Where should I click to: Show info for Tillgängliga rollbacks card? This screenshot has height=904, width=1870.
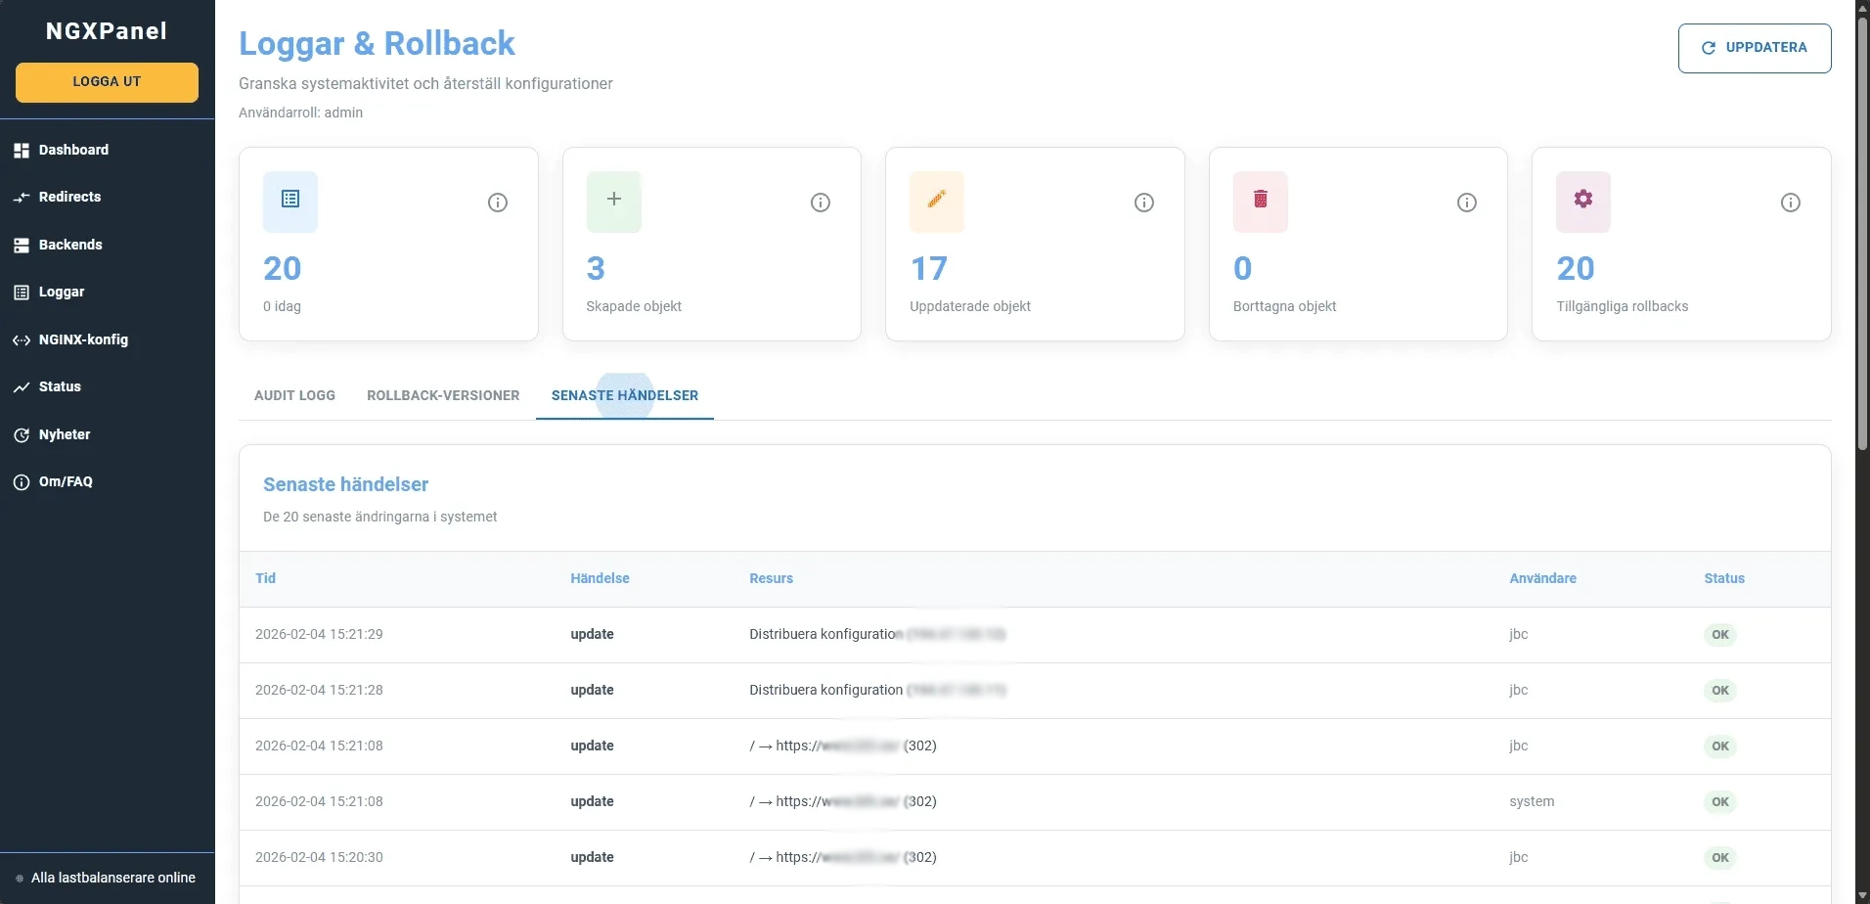[1791, 203]
